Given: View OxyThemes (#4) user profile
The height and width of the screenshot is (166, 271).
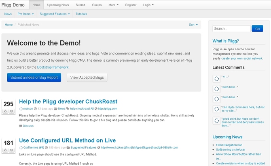Looking at the screenshot, I should [34, 148].
